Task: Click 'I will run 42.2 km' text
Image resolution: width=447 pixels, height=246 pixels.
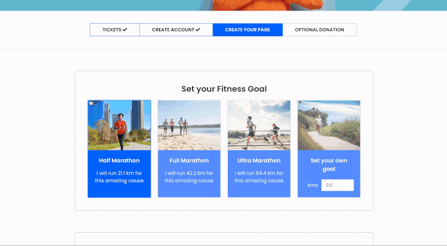Action: (189, 173)
